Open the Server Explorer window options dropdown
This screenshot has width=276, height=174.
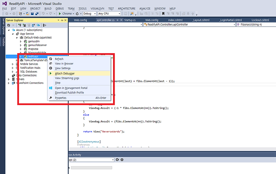(x=58, y=20)
